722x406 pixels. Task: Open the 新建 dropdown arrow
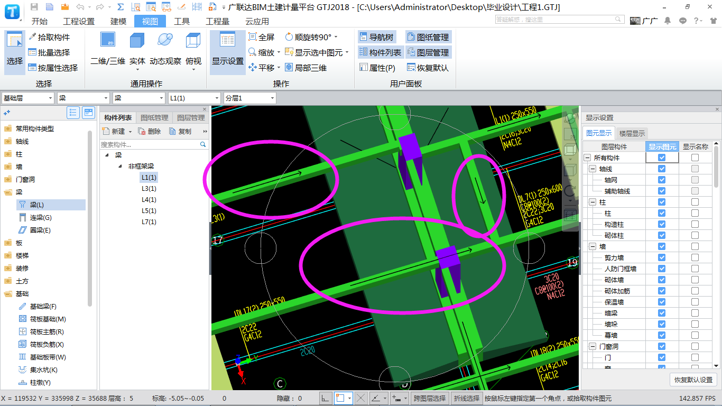pyautogui.click(x=131, y=132)
